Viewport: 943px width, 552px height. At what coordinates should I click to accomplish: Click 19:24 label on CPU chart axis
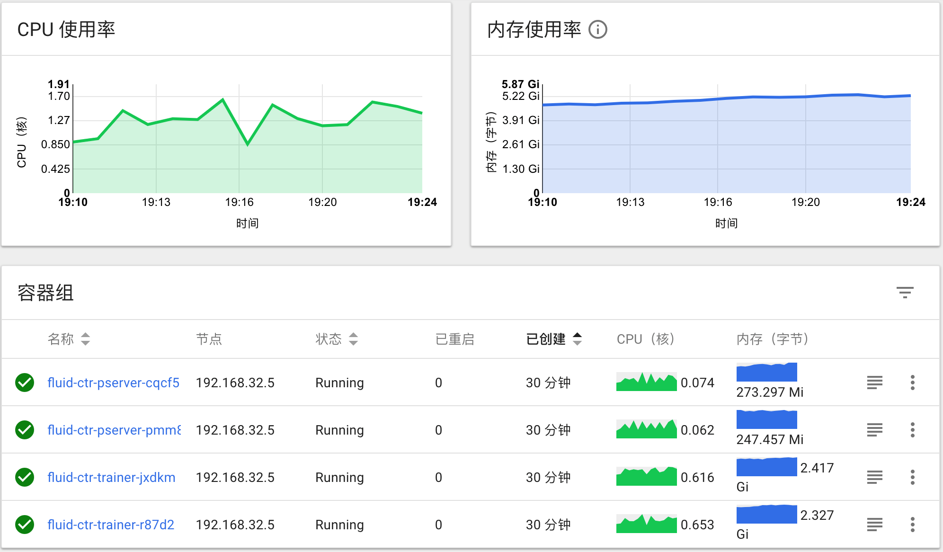(422, 202)
